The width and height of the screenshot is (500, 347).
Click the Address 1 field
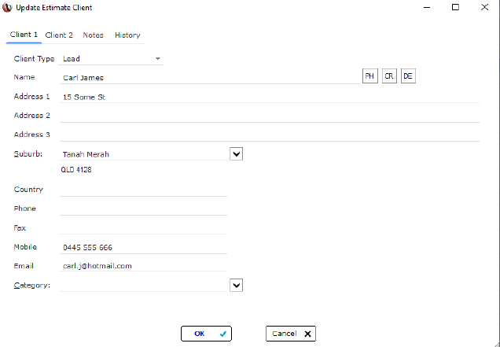point(270,97)
